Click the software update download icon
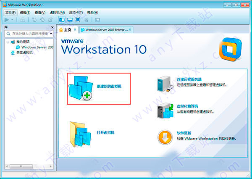Image resolution: width=252 pixels, height=179 pixels. (x=165, y=137)
